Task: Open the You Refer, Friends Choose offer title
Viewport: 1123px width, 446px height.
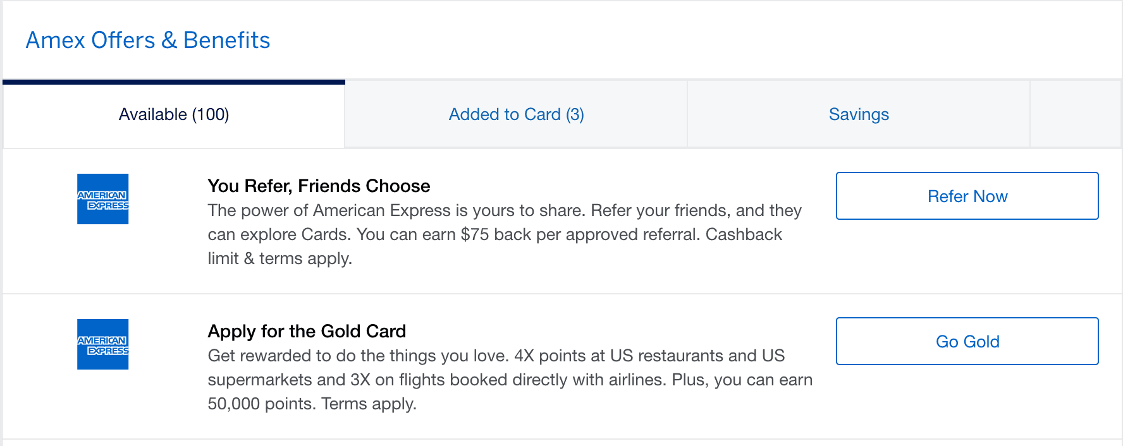Action: point(319,186)
